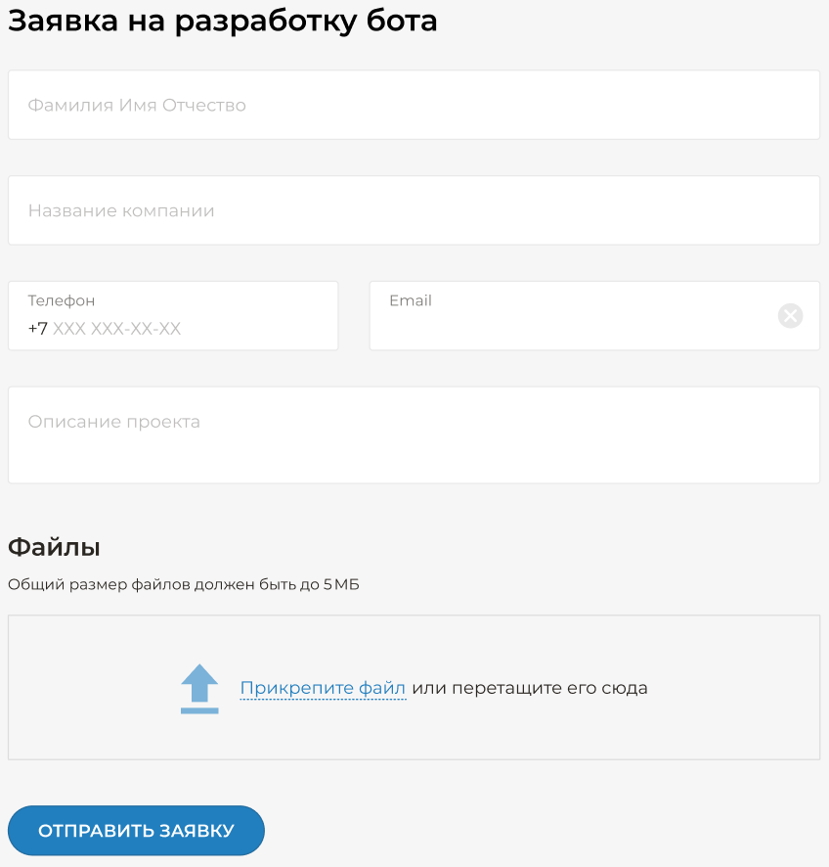The image size is (829, 867).
Task: Click the "Телефон" field label
Action: pyautogui.click(x=62, y=301)
